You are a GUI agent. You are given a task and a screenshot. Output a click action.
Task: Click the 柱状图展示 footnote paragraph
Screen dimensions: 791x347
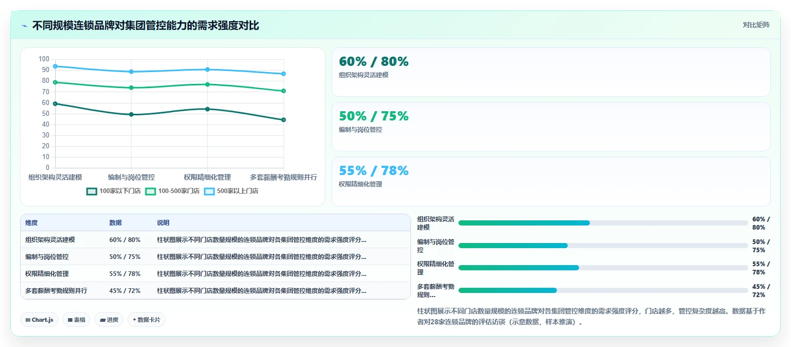point(591,317)
